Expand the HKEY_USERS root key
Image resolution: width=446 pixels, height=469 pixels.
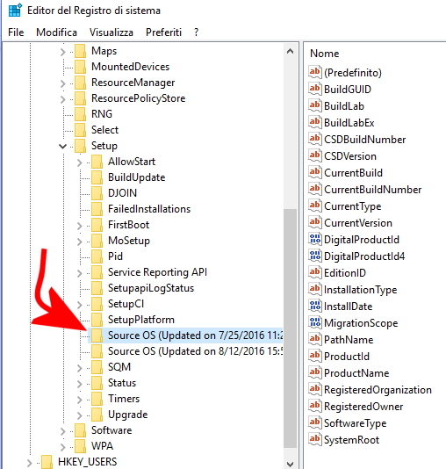29,463
